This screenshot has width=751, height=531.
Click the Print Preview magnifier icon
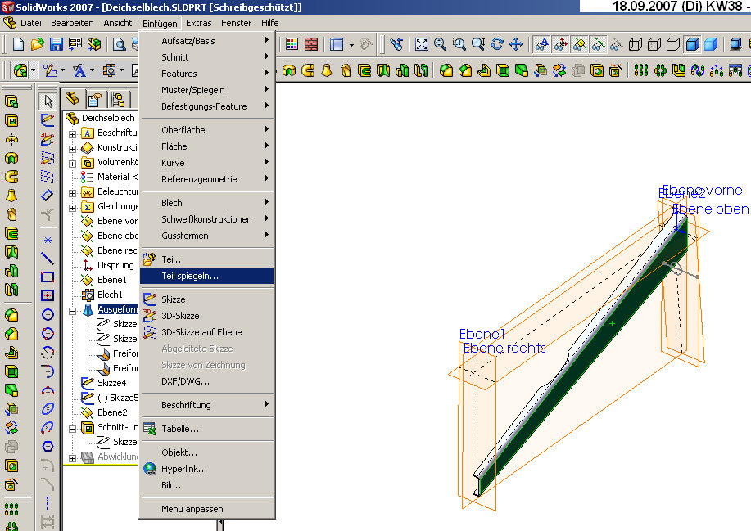click(120, 44)
